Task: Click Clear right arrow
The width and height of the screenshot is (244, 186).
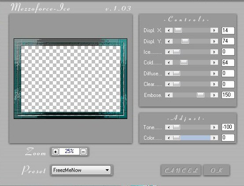Action: (x=214, y=84)
